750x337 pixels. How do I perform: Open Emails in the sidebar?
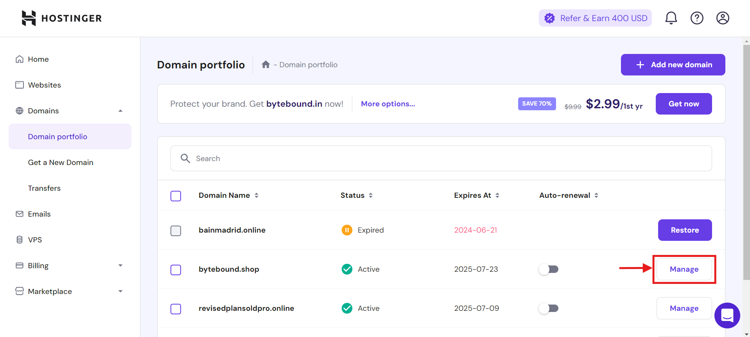coord(39,214)
